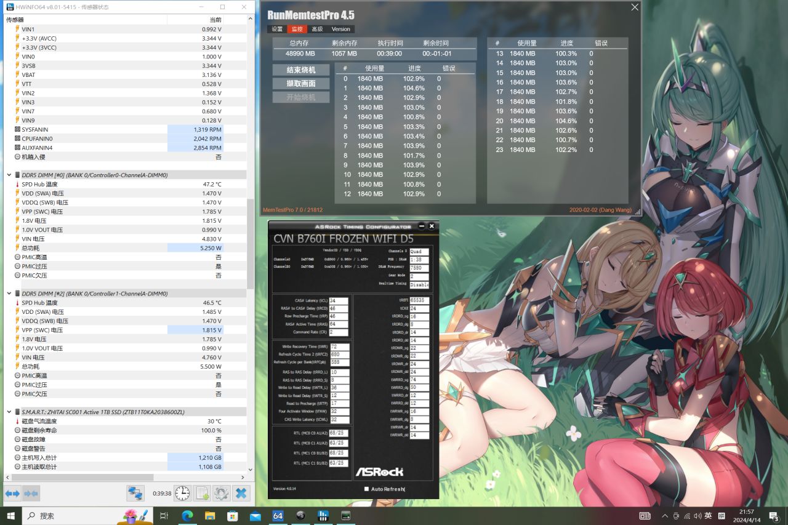
Task: Switch to the HWiNFO64 taskbar icon
Action: [278, 516]
